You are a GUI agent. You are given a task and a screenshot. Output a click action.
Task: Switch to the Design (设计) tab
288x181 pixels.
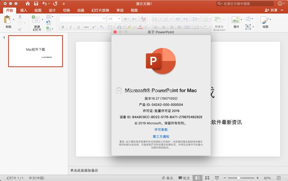point(52,10)
